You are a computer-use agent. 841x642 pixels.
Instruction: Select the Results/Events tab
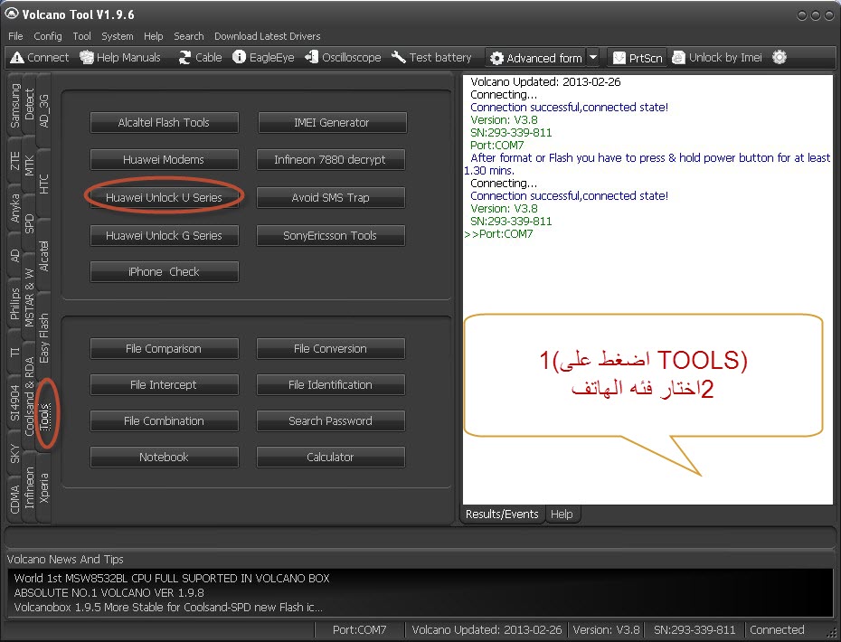(x=502, y=514)
